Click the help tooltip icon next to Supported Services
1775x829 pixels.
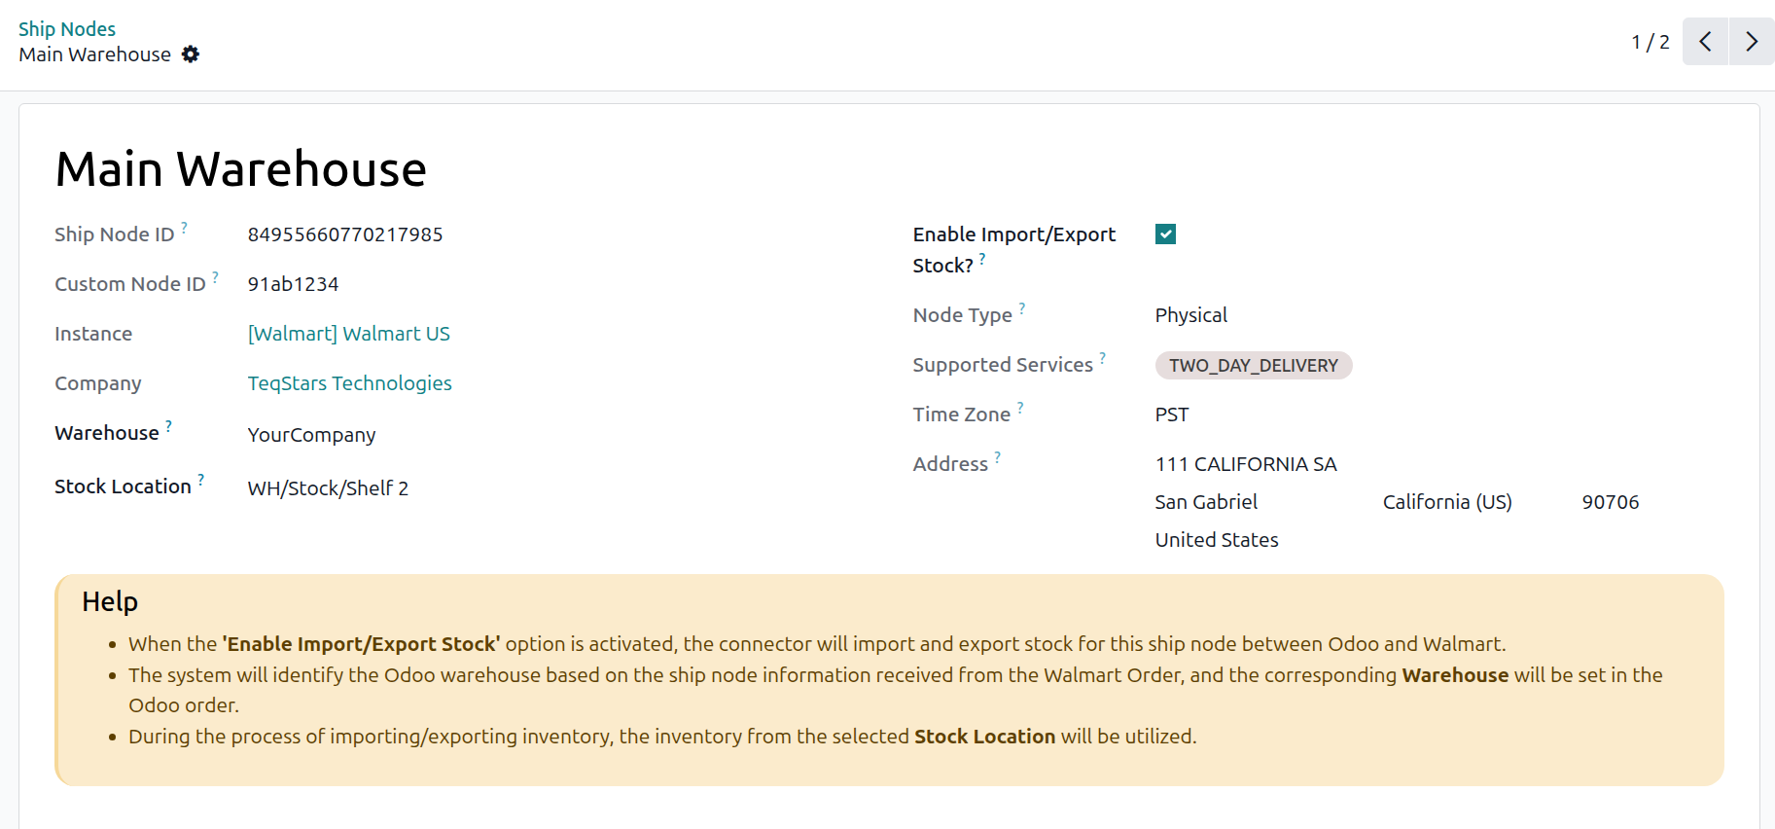1102,357
